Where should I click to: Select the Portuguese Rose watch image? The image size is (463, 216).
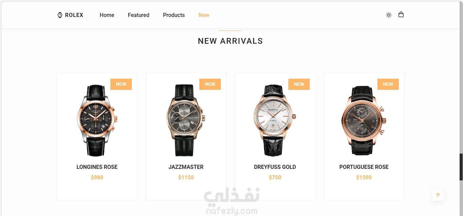(364, 120)
